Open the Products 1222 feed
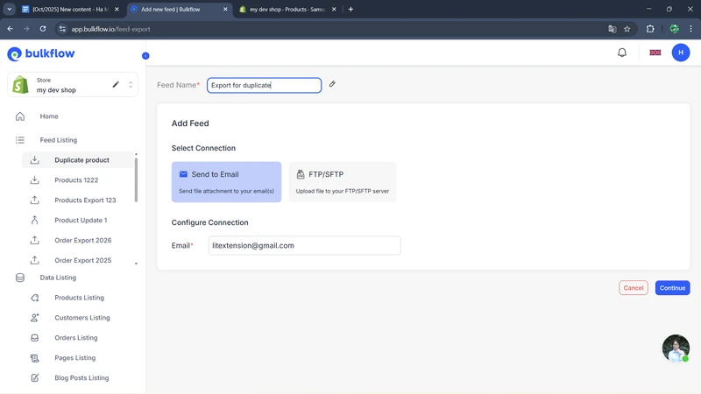701x394 pixels. coord(78,180)
